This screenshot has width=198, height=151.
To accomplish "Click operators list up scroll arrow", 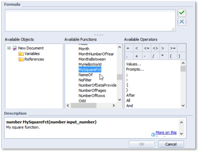I will click(183, 63).
